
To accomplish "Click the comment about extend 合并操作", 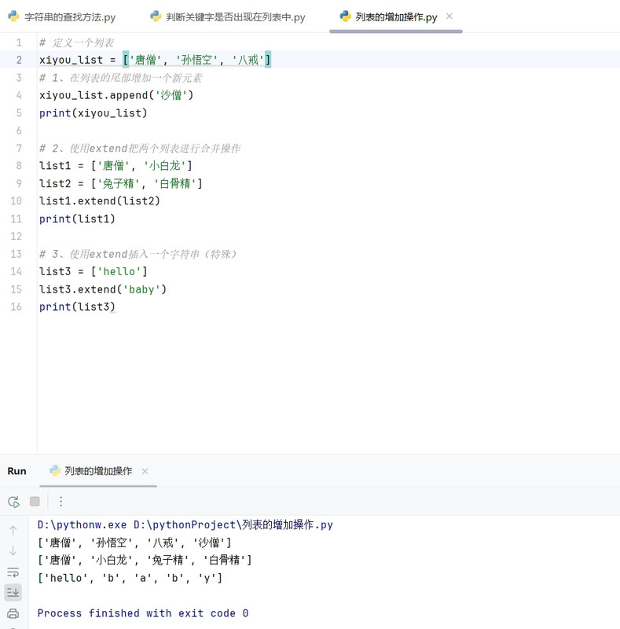I will coord(140,149).
